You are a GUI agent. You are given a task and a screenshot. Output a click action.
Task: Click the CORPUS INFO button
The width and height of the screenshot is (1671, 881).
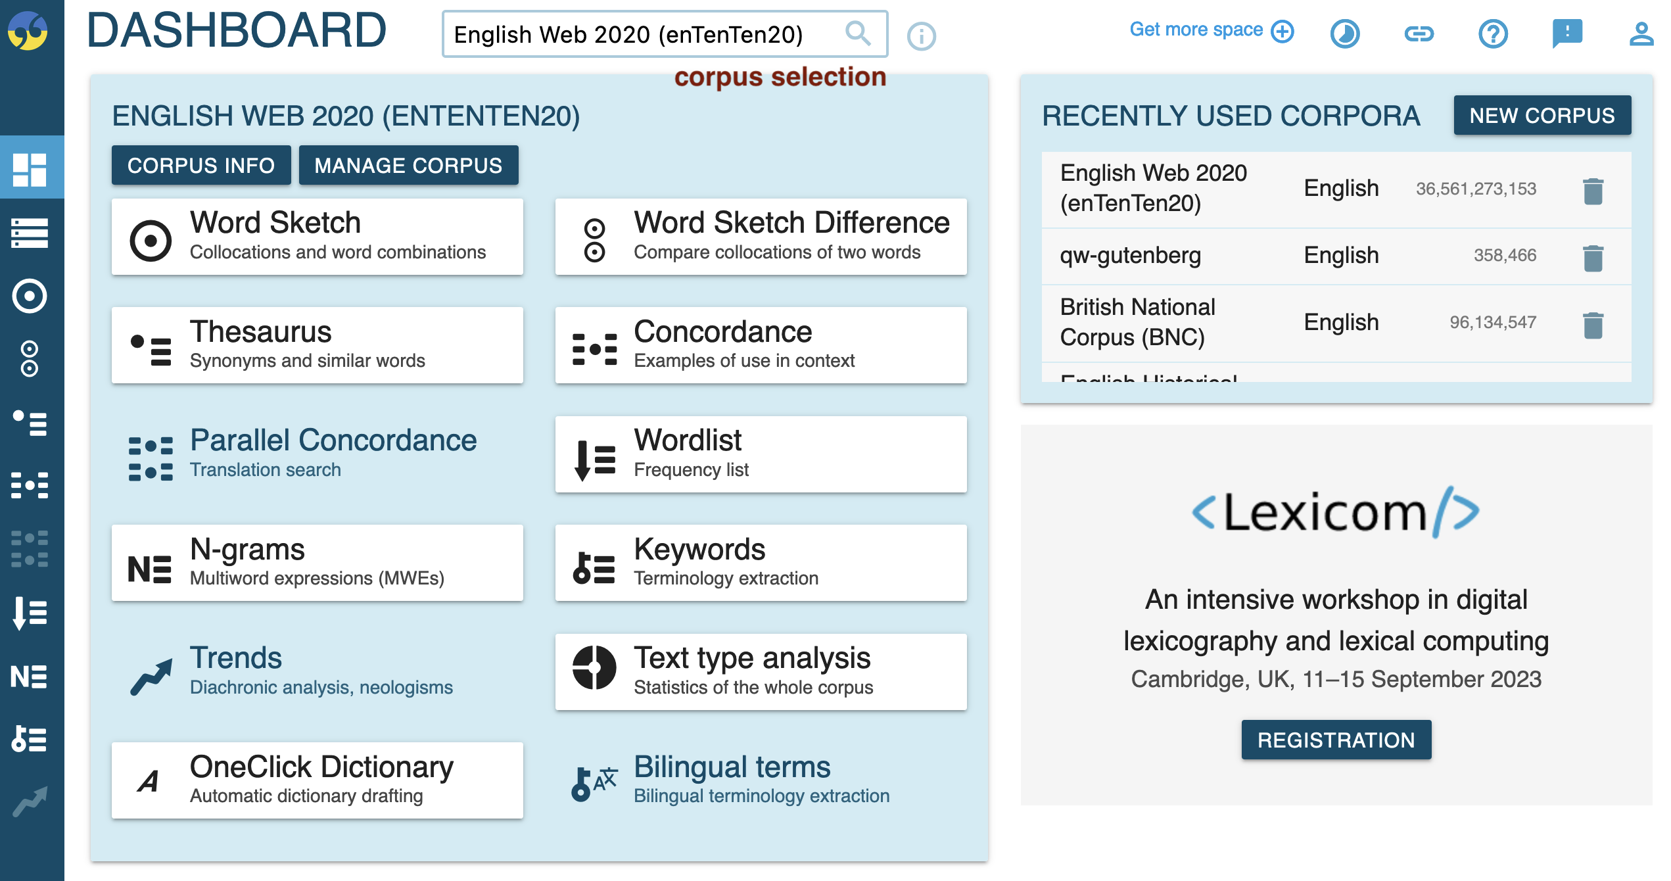coord(201,165)
